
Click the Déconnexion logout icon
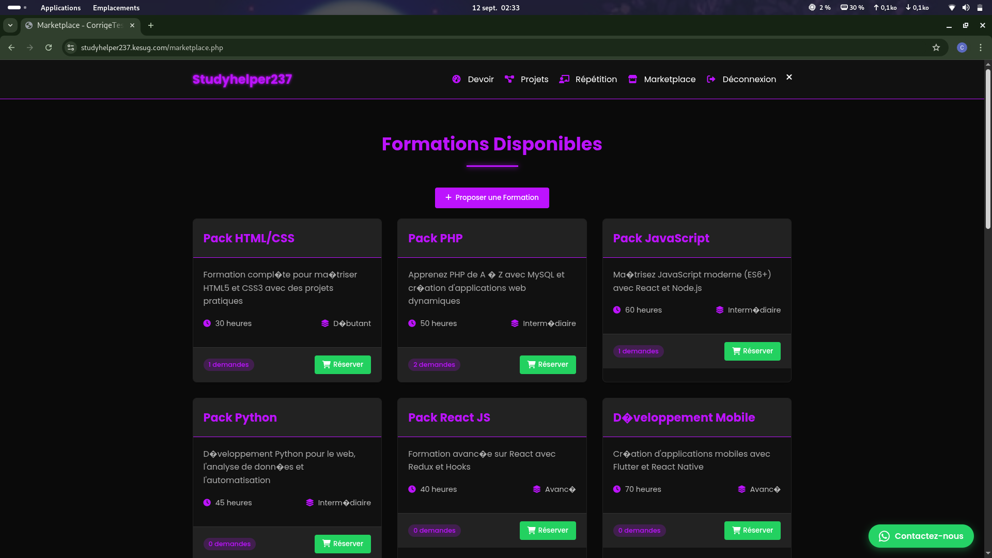pyautogui.click(x=711, y=79)
